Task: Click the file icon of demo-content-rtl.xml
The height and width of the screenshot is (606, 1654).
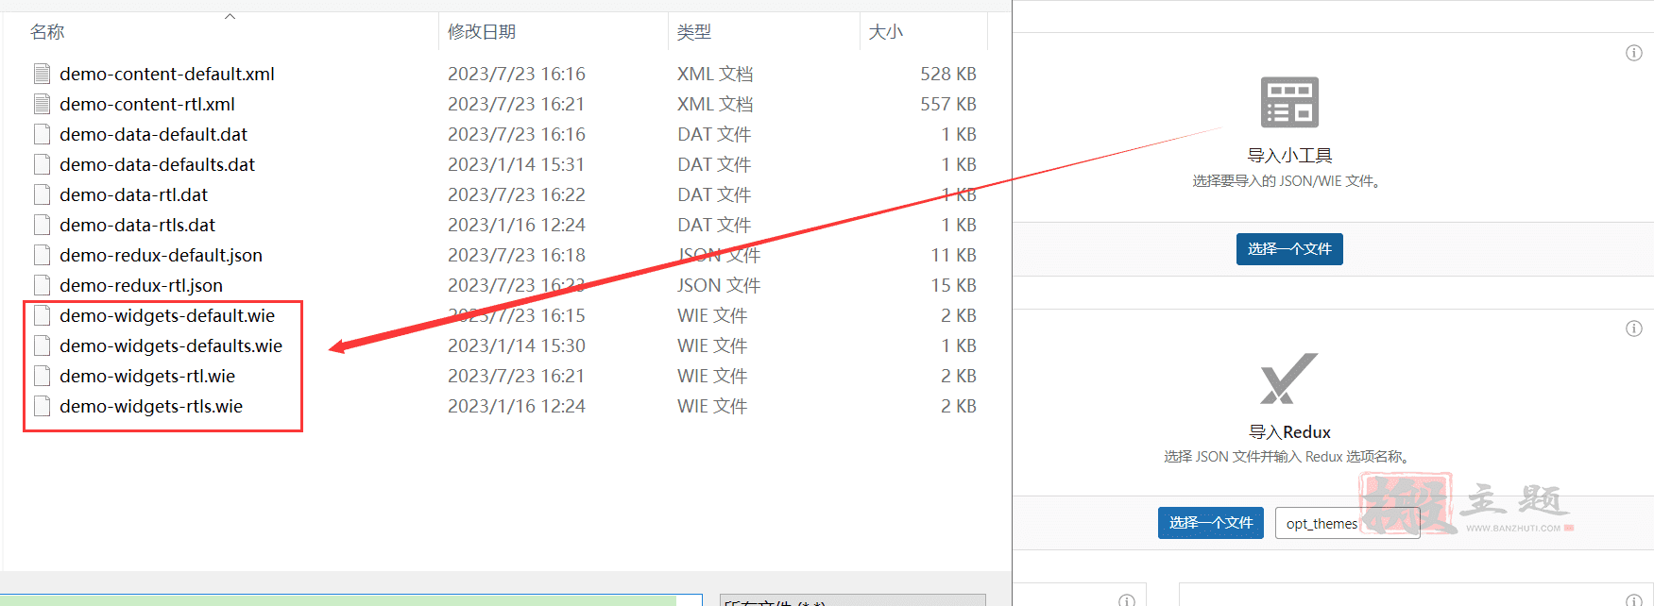Action: pyautogui.click(x=42, y=104)
